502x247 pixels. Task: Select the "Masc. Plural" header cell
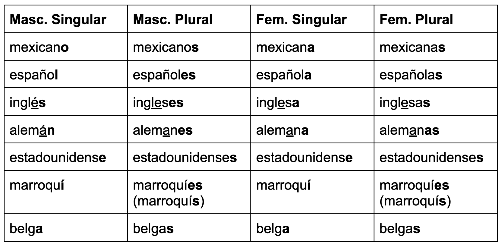(173, 20)
